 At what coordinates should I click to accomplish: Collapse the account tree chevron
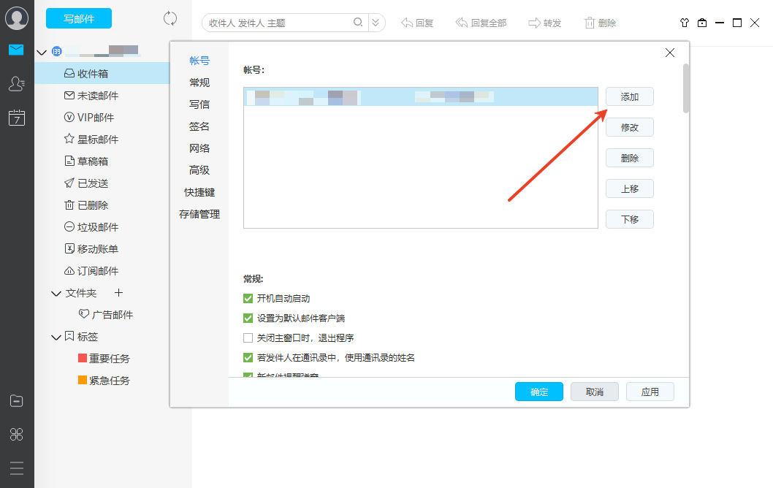coord(42,52)
